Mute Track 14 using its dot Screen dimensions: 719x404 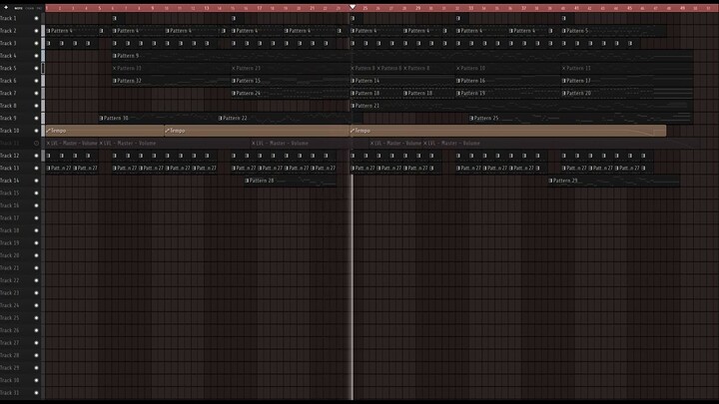coord(36,181)
